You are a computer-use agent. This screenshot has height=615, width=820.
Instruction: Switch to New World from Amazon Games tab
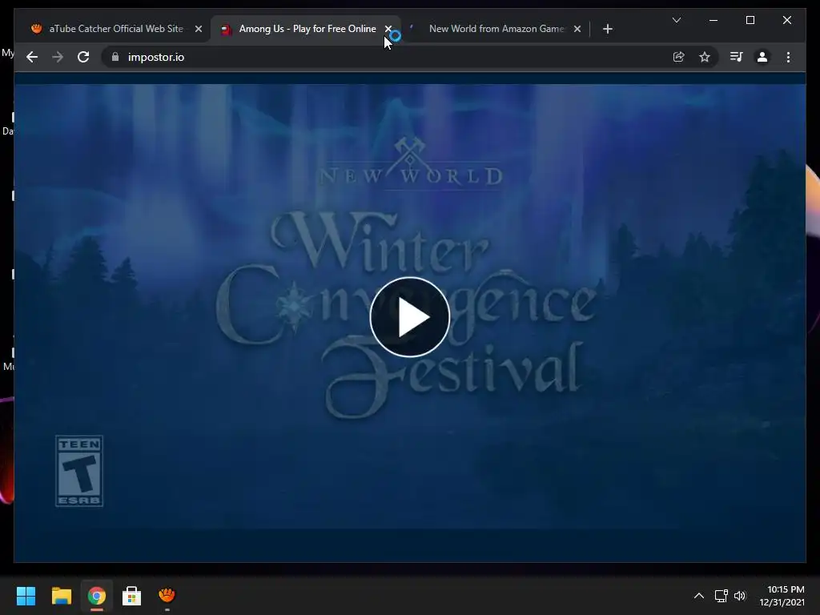click(x=495, y=29)
